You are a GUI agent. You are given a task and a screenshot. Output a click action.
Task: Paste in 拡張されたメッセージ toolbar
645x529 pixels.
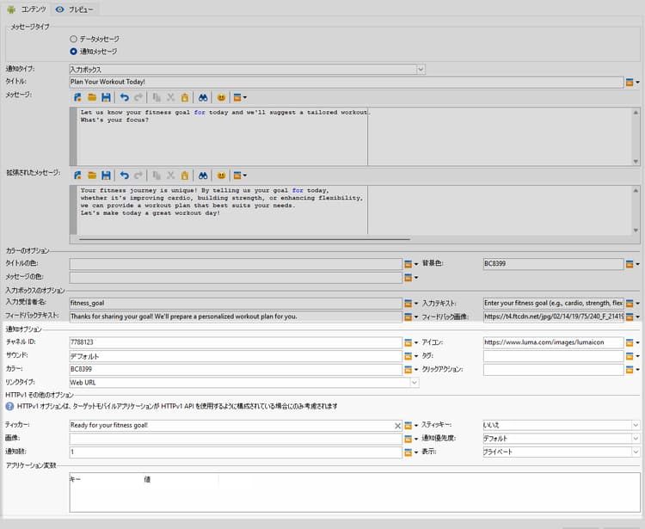[185, 175]
